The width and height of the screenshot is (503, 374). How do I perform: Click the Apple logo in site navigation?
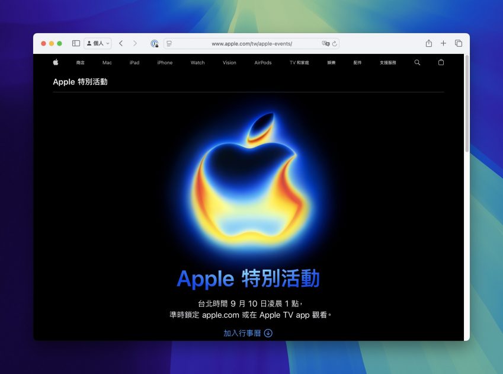click(56, 62)
